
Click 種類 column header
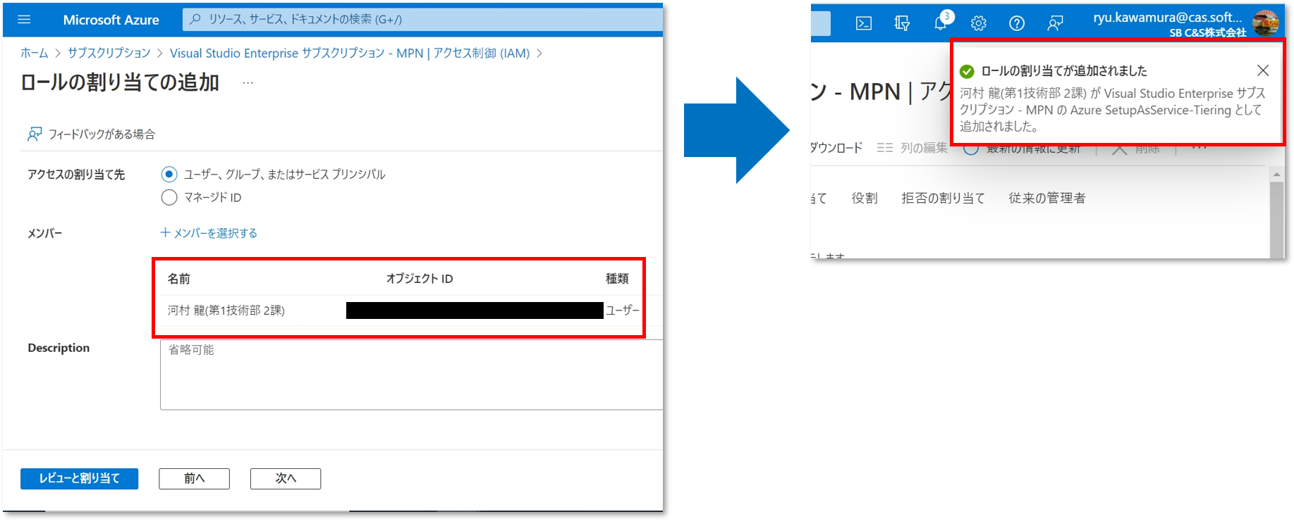pos(617,278)
